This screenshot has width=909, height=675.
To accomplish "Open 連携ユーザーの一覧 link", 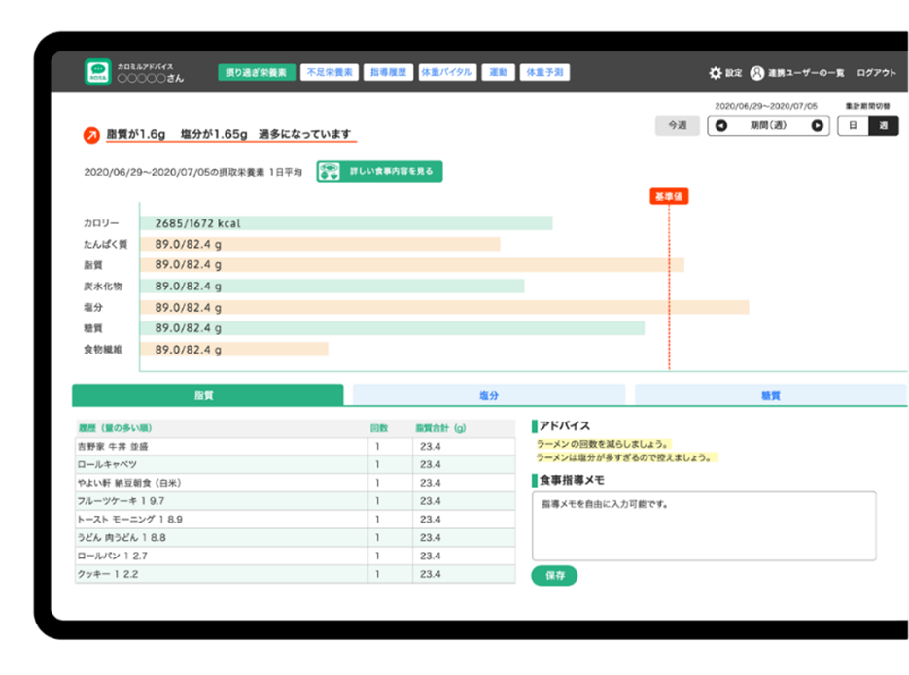I will 805,73.
